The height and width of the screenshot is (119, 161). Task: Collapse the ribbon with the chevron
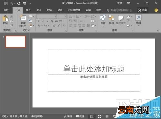158,31
